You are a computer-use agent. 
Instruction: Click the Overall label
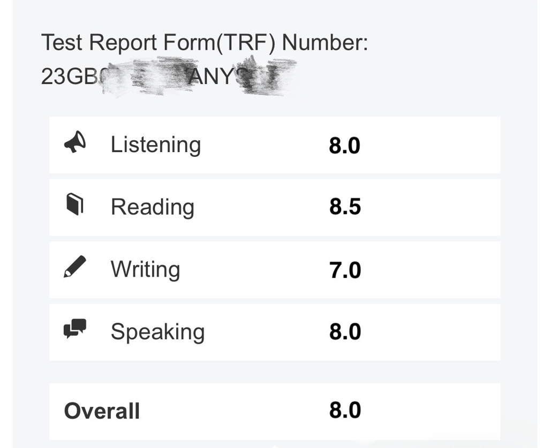tap(102, 411)
